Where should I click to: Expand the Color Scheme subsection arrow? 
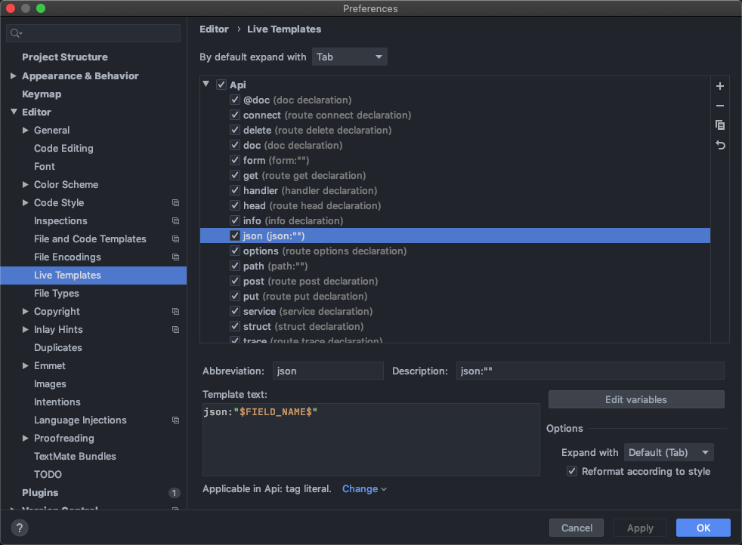point(26,184)
